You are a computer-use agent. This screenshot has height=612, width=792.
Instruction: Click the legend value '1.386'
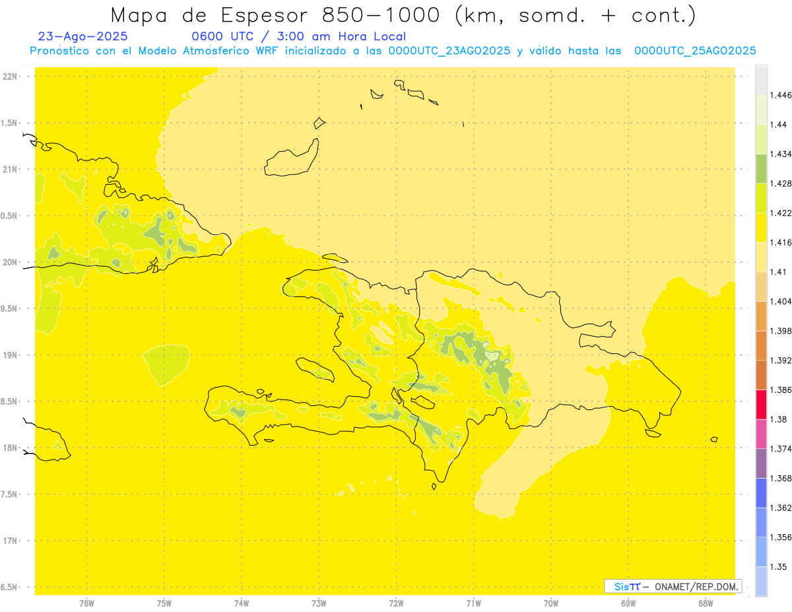coord(781,390)
